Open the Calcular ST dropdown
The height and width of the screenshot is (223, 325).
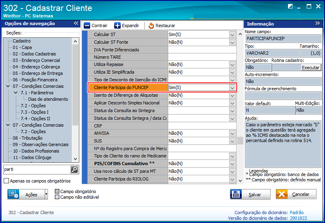(x=232, y=35)
